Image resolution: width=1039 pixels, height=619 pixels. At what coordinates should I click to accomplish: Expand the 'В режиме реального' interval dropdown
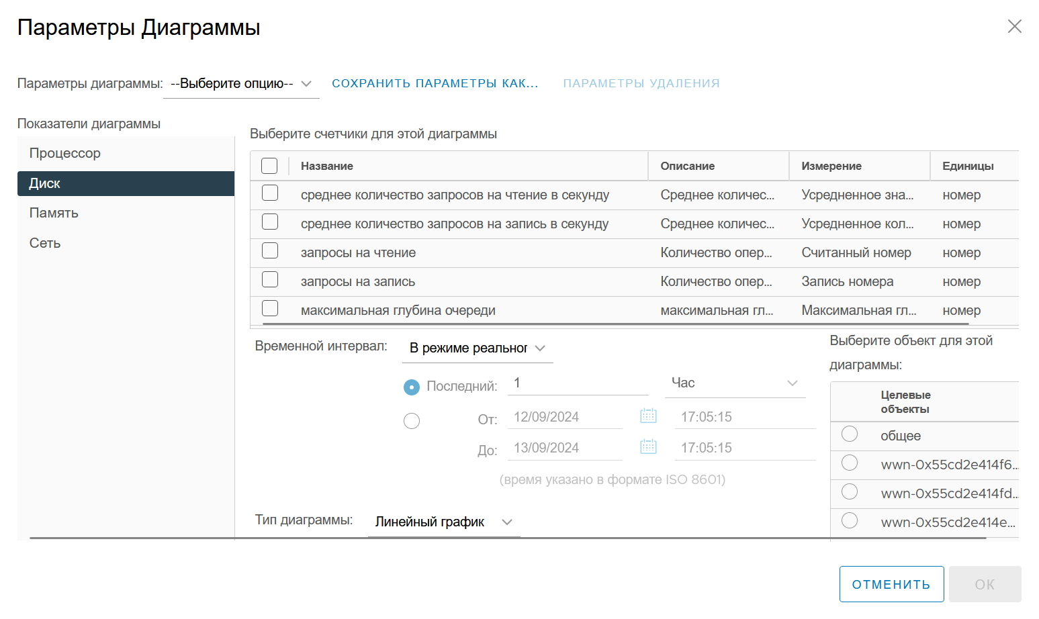(x=478, y=348)
